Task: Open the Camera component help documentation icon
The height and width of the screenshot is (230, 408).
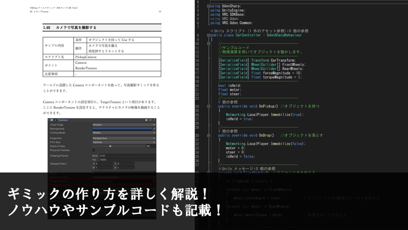Action: pos(147,120)
